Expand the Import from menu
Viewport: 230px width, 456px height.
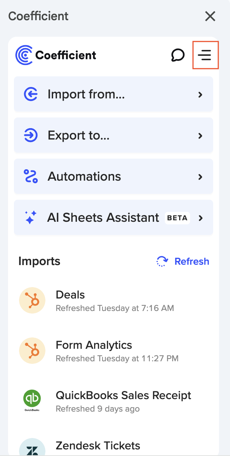tap(114, 94)
